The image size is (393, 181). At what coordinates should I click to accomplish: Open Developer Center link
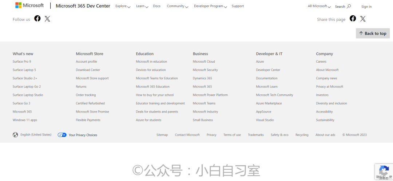[268, 70]
